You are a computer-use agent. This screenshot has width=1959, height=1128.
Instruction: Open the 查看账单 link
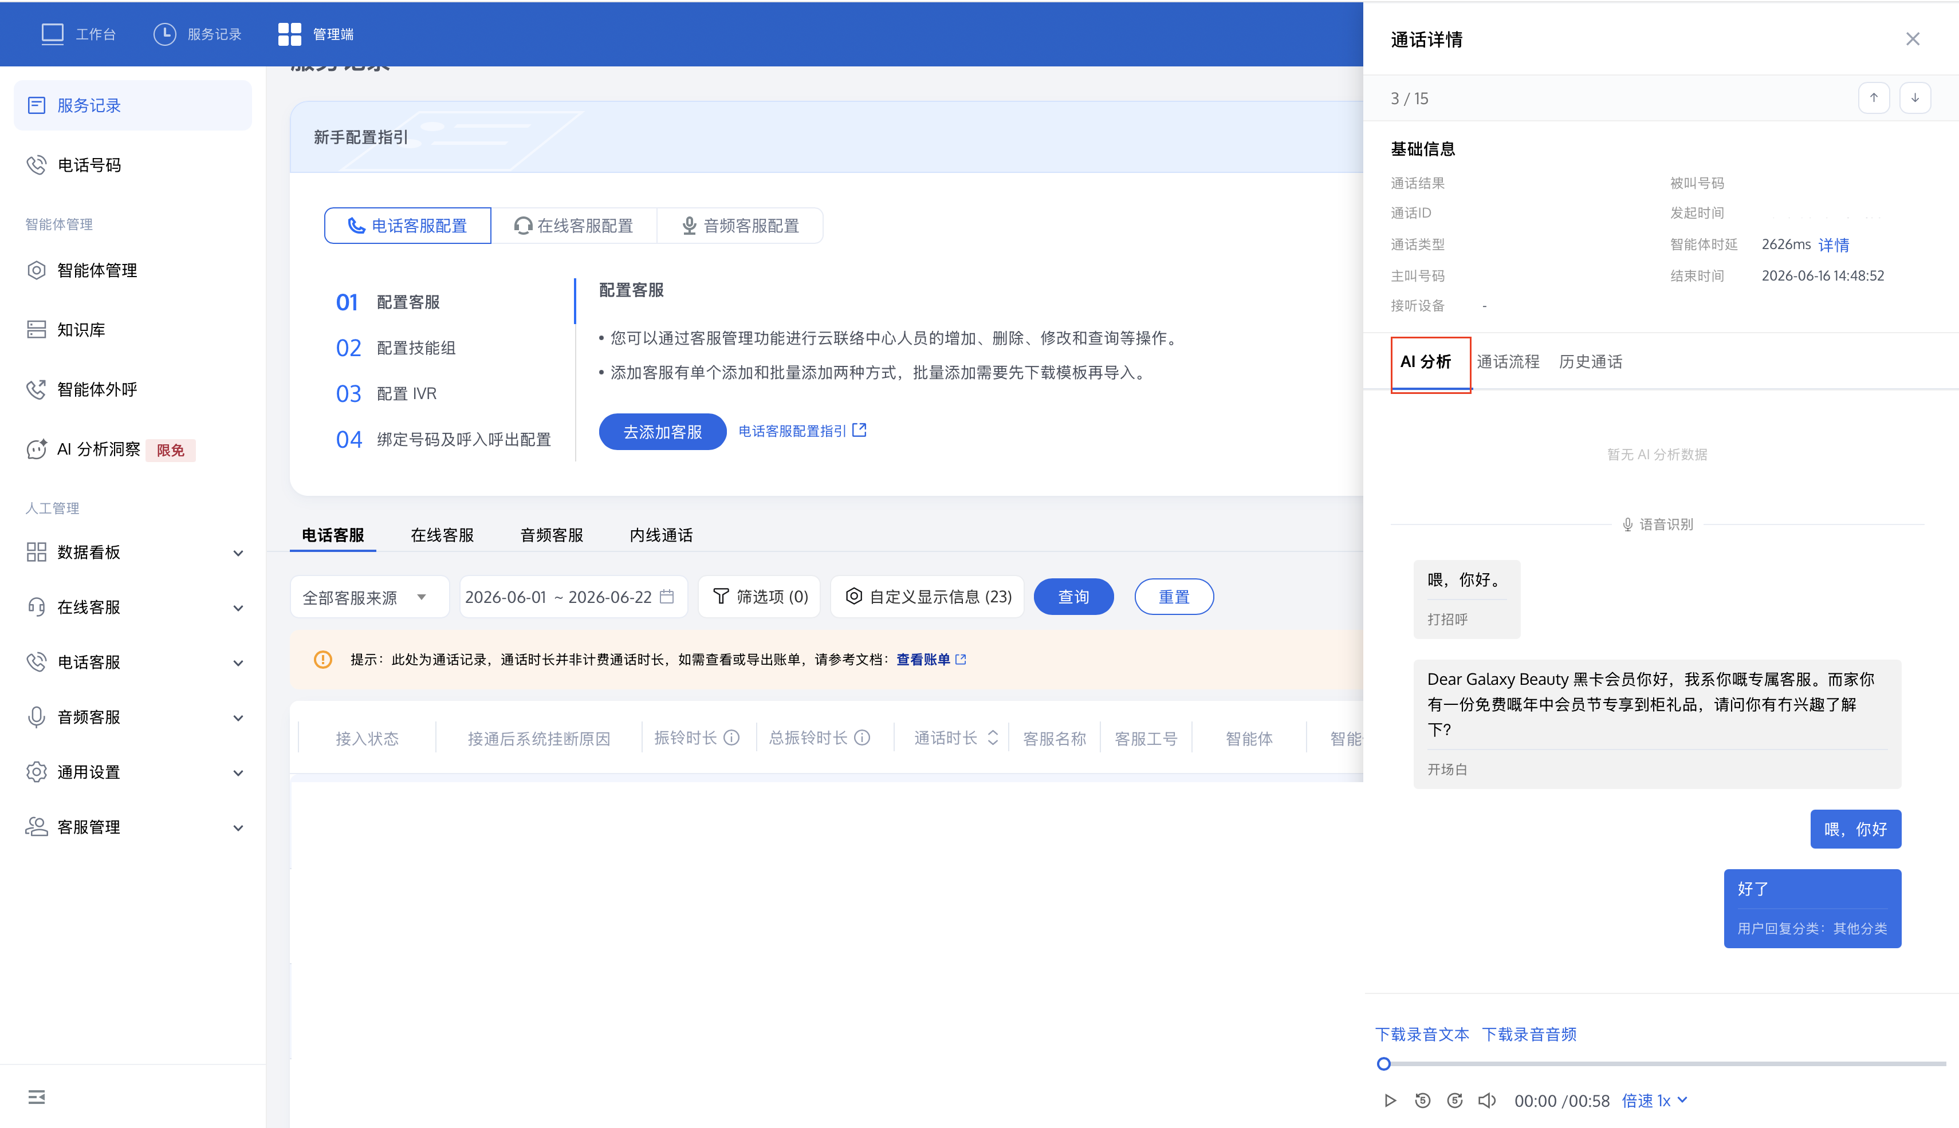923,659
